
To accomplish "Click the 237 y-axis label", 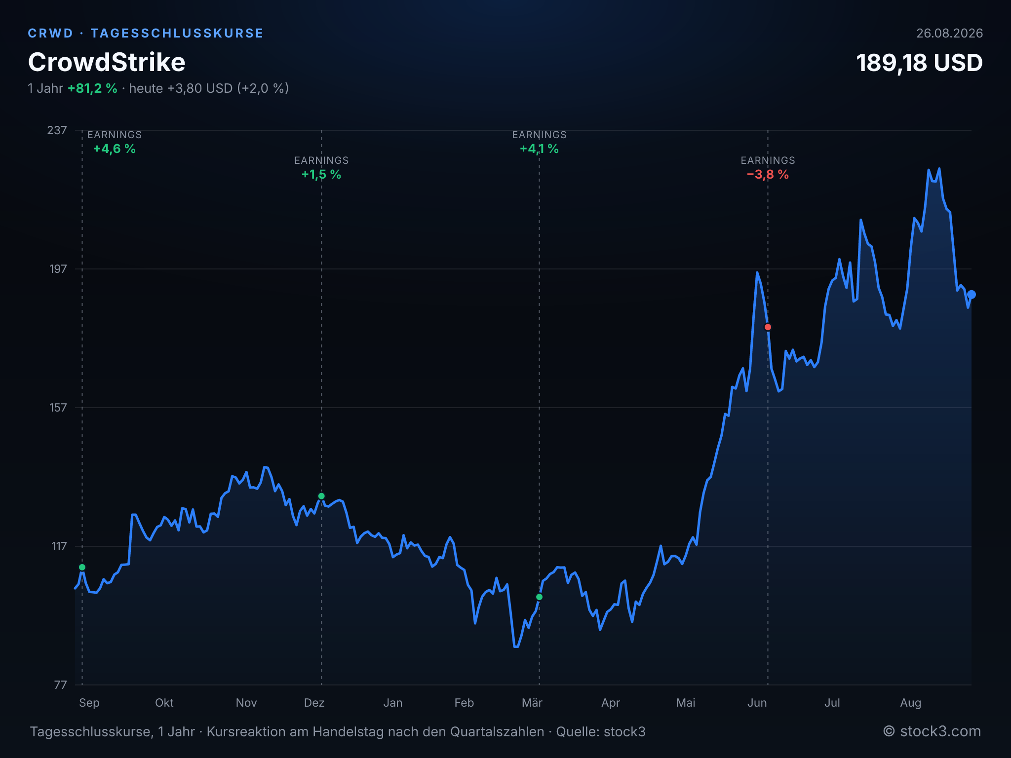I will click(57, 130).
